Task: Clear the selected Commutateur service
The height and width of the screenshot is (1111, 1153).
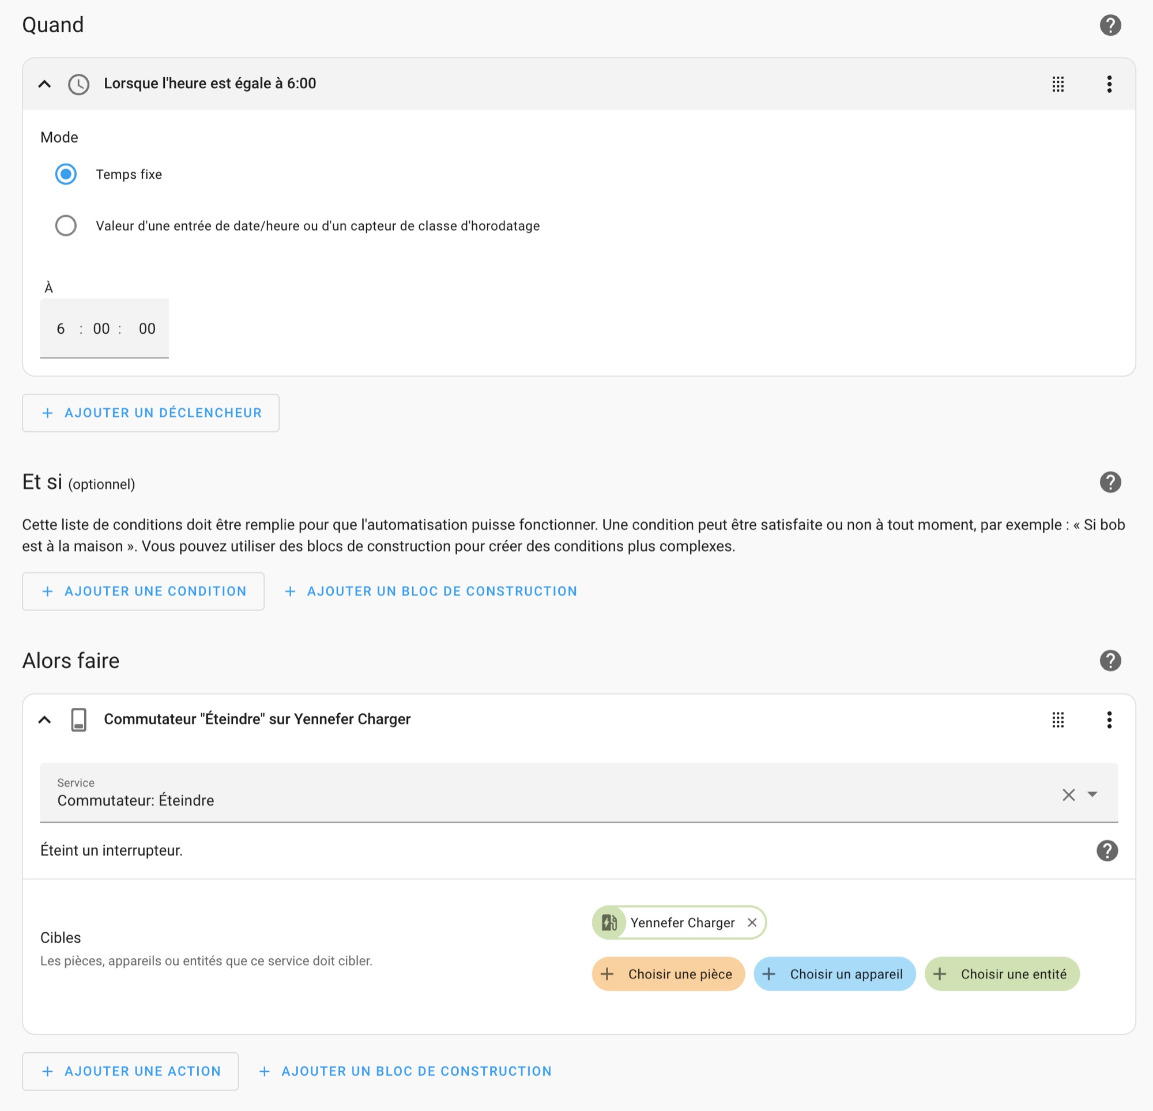Action: [x=1068, y=794]
